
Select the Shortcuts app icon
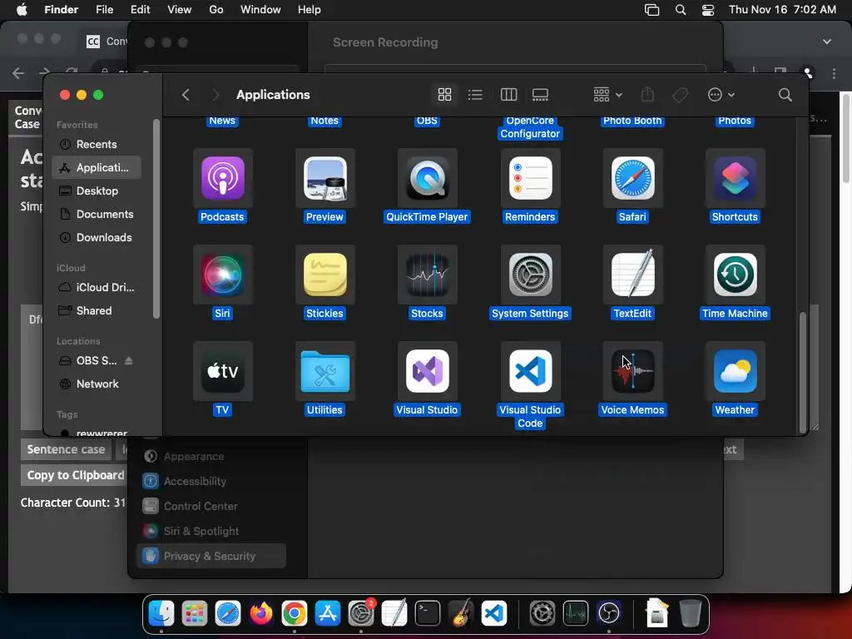coord(735,178)
